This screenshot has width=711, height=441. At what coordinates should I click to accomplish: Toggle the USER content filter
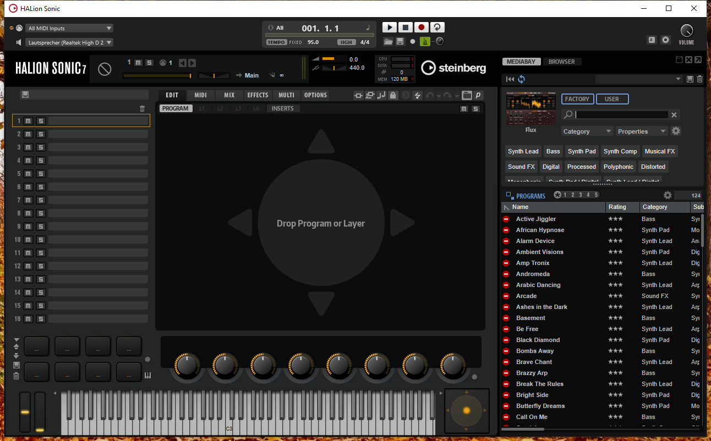612,99
